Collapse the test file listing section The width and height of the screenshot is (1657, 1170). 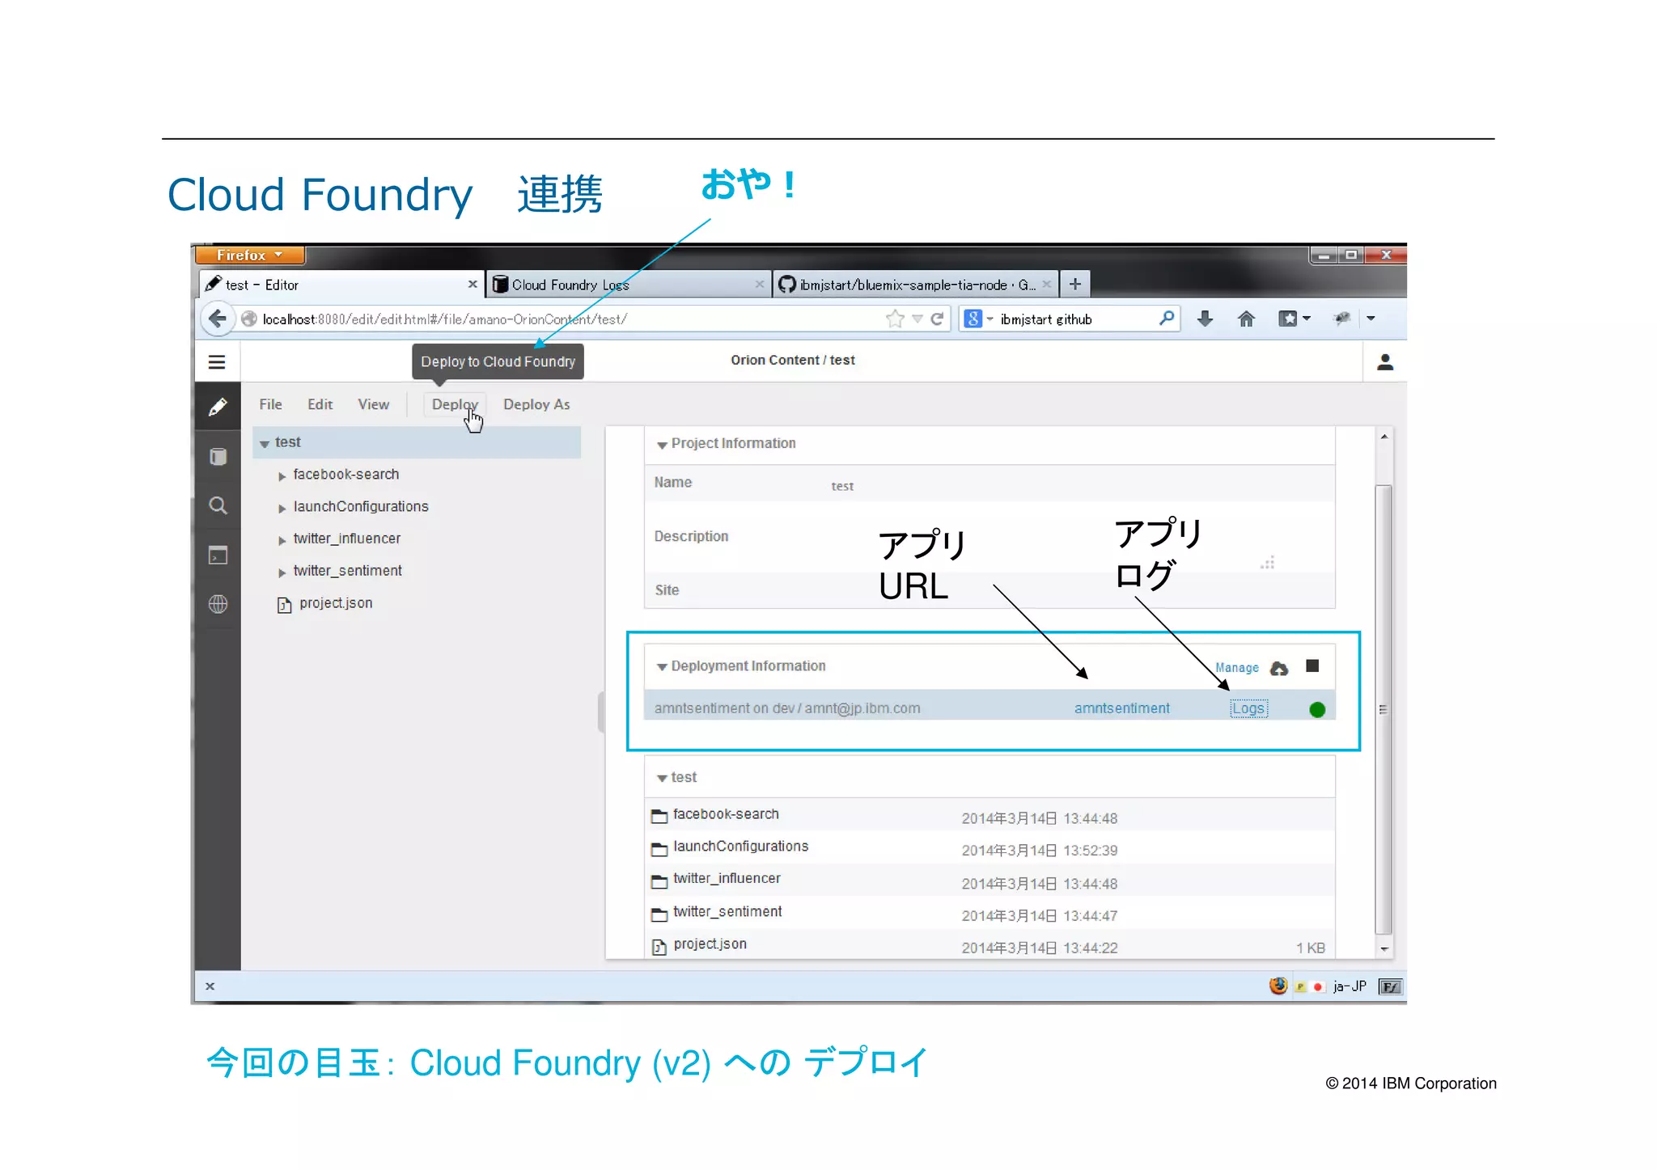coord(662,779)
